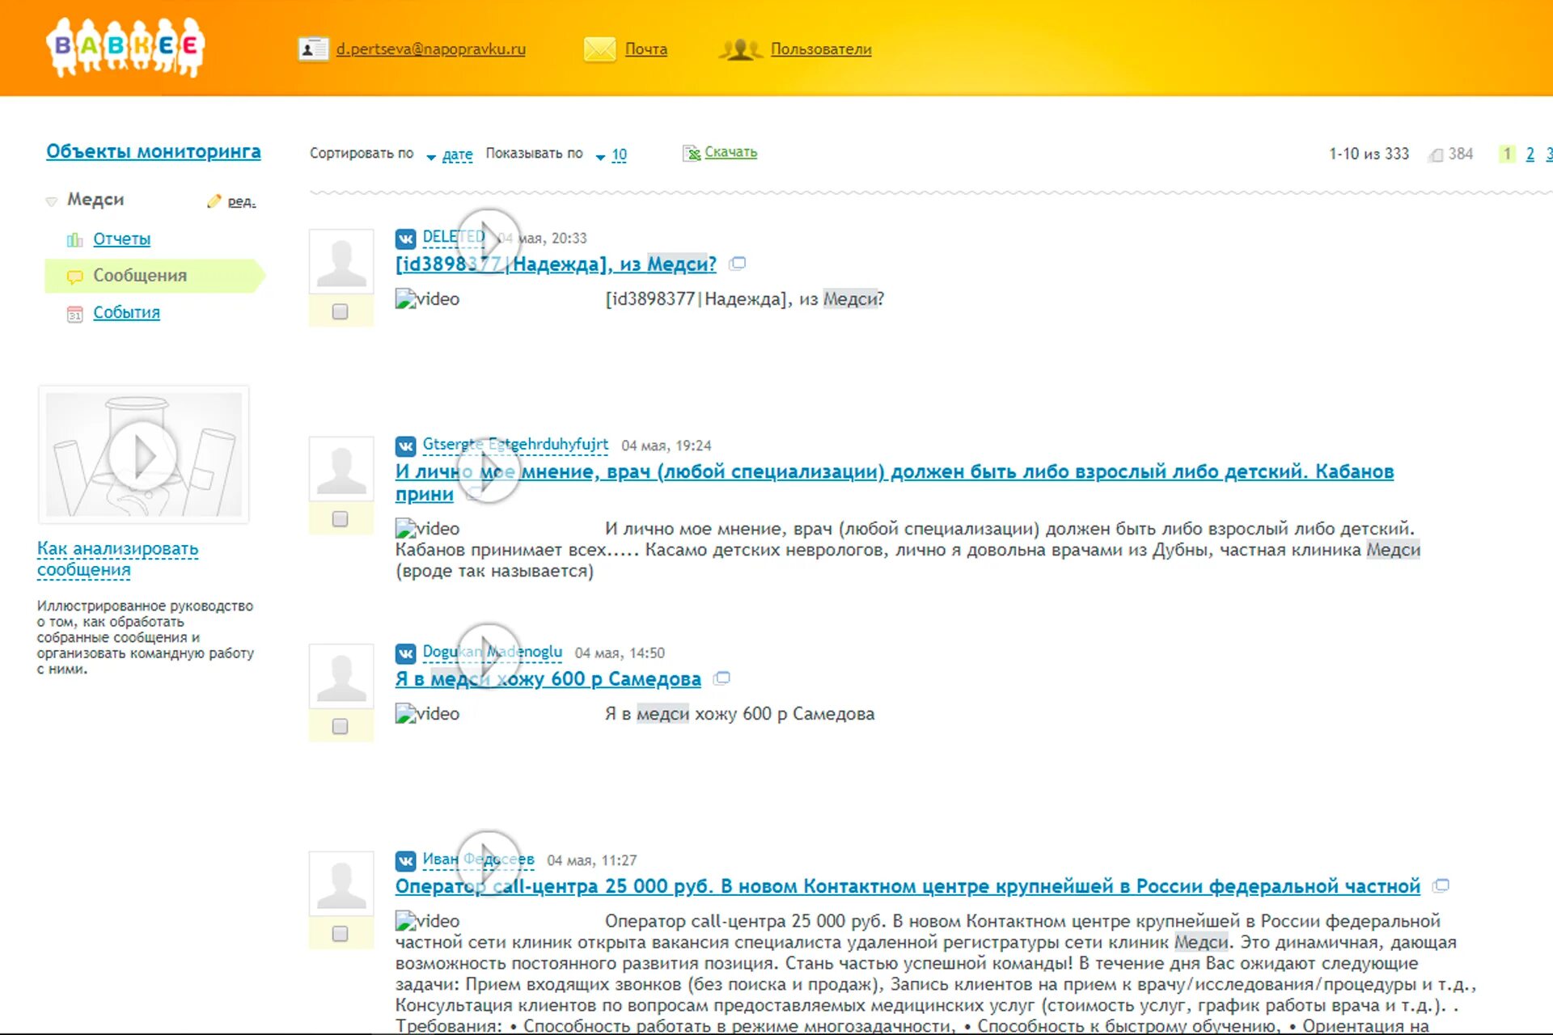
Task: Click comment icon after Оператор call-центра title
Action: 1441,886
